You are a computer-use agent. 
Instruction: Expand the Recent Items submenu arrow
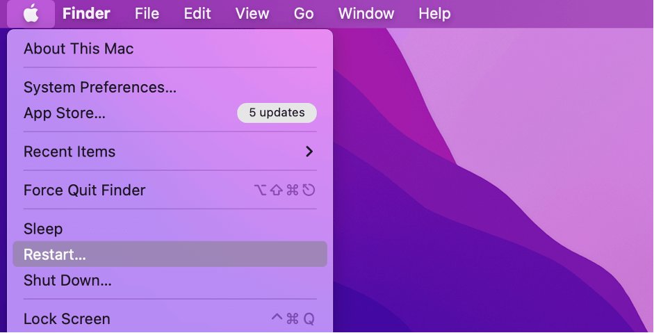pos(309,152)
